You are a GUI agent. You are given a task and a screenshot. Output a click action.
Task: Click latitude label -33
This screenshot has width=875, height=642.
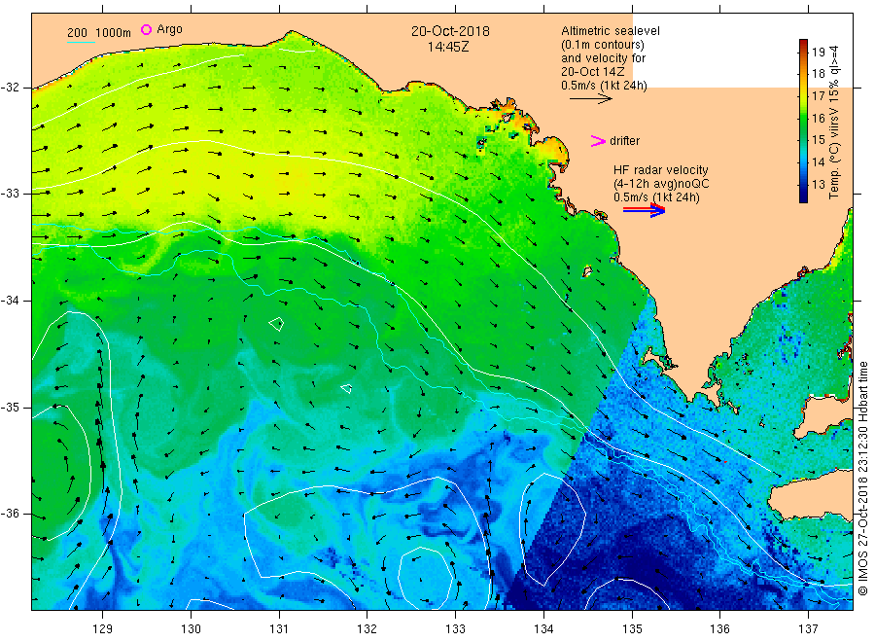pos(10,194)
